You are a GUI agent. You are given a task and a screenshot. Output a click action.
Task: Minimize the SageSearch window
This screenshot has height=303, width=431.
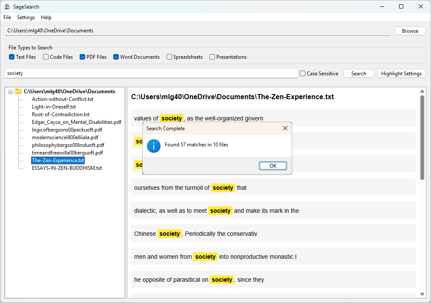[x=382, y=6]
